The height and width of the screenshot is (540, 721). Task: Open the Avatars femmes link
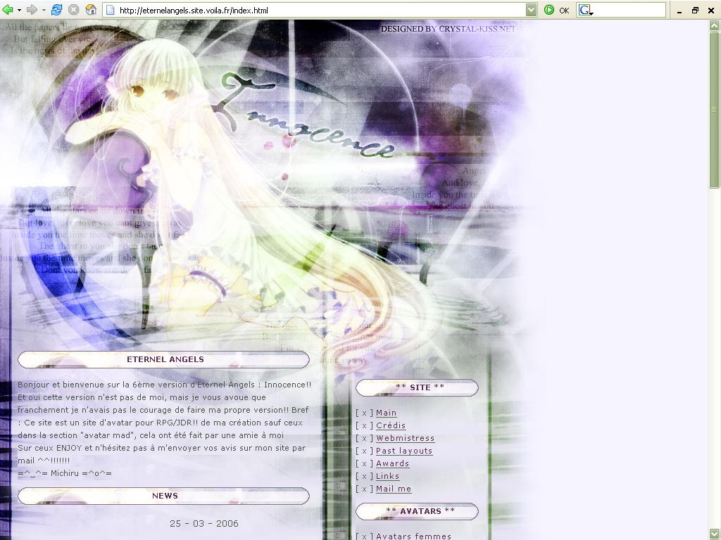click(x=414, y=536)
